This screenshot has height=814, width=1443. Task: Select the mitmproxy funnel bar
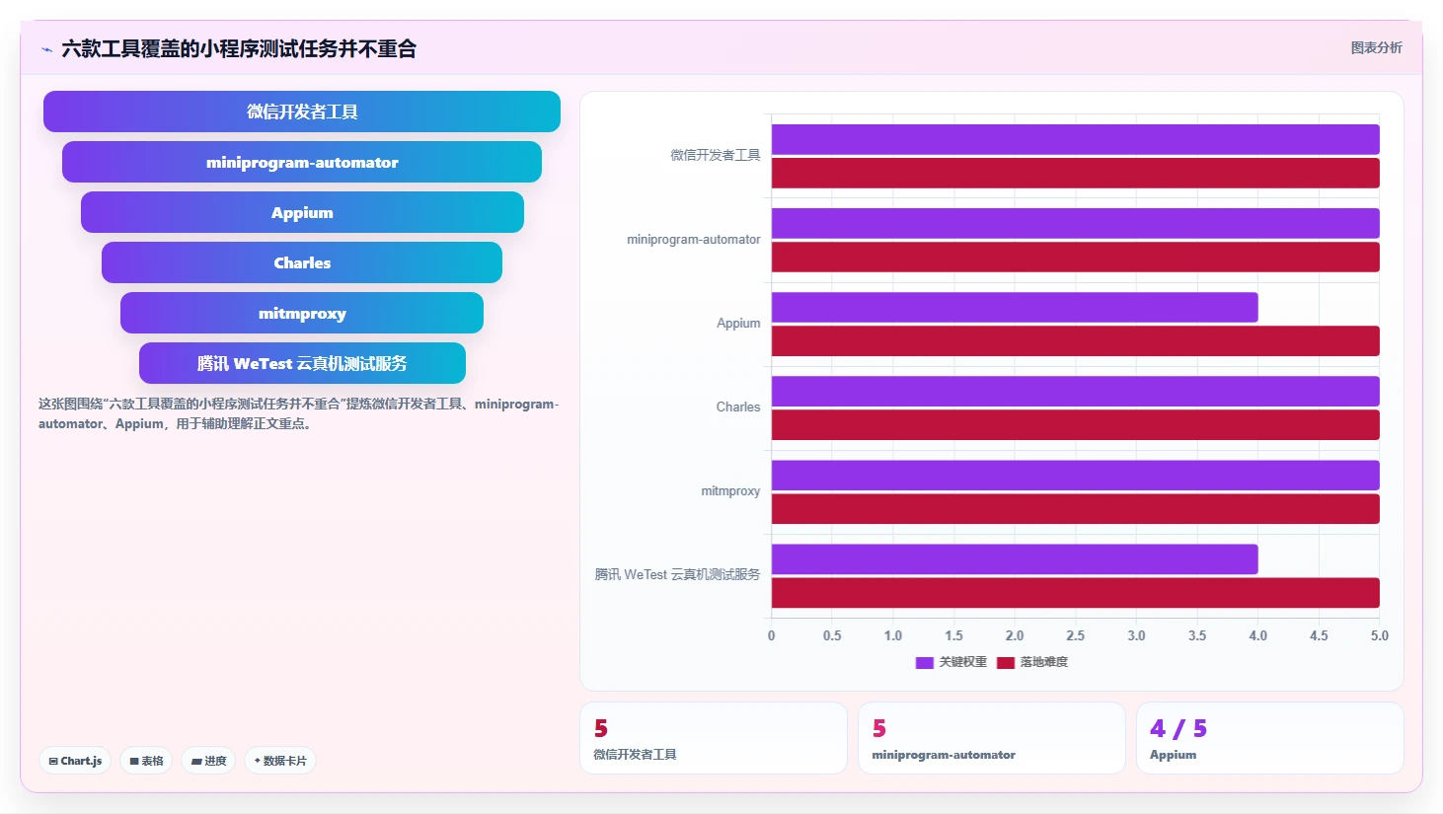point(302,313)
